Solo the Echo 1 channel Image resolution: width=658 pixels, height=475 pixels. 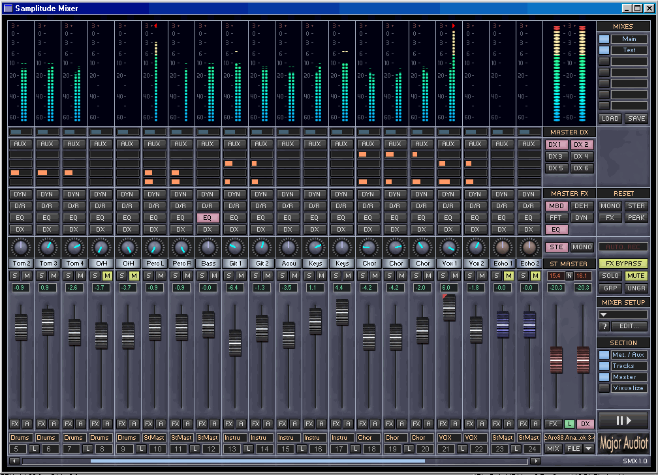(497, 276)
